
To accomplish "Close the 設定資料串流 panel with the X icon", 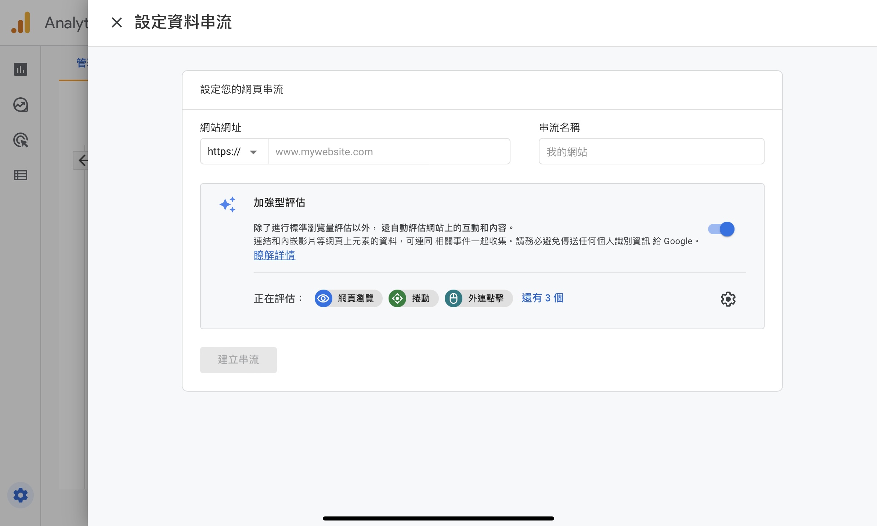I will (117, 22).
